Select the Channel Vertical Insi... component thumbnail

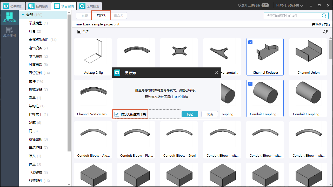[x=93, y=98]
